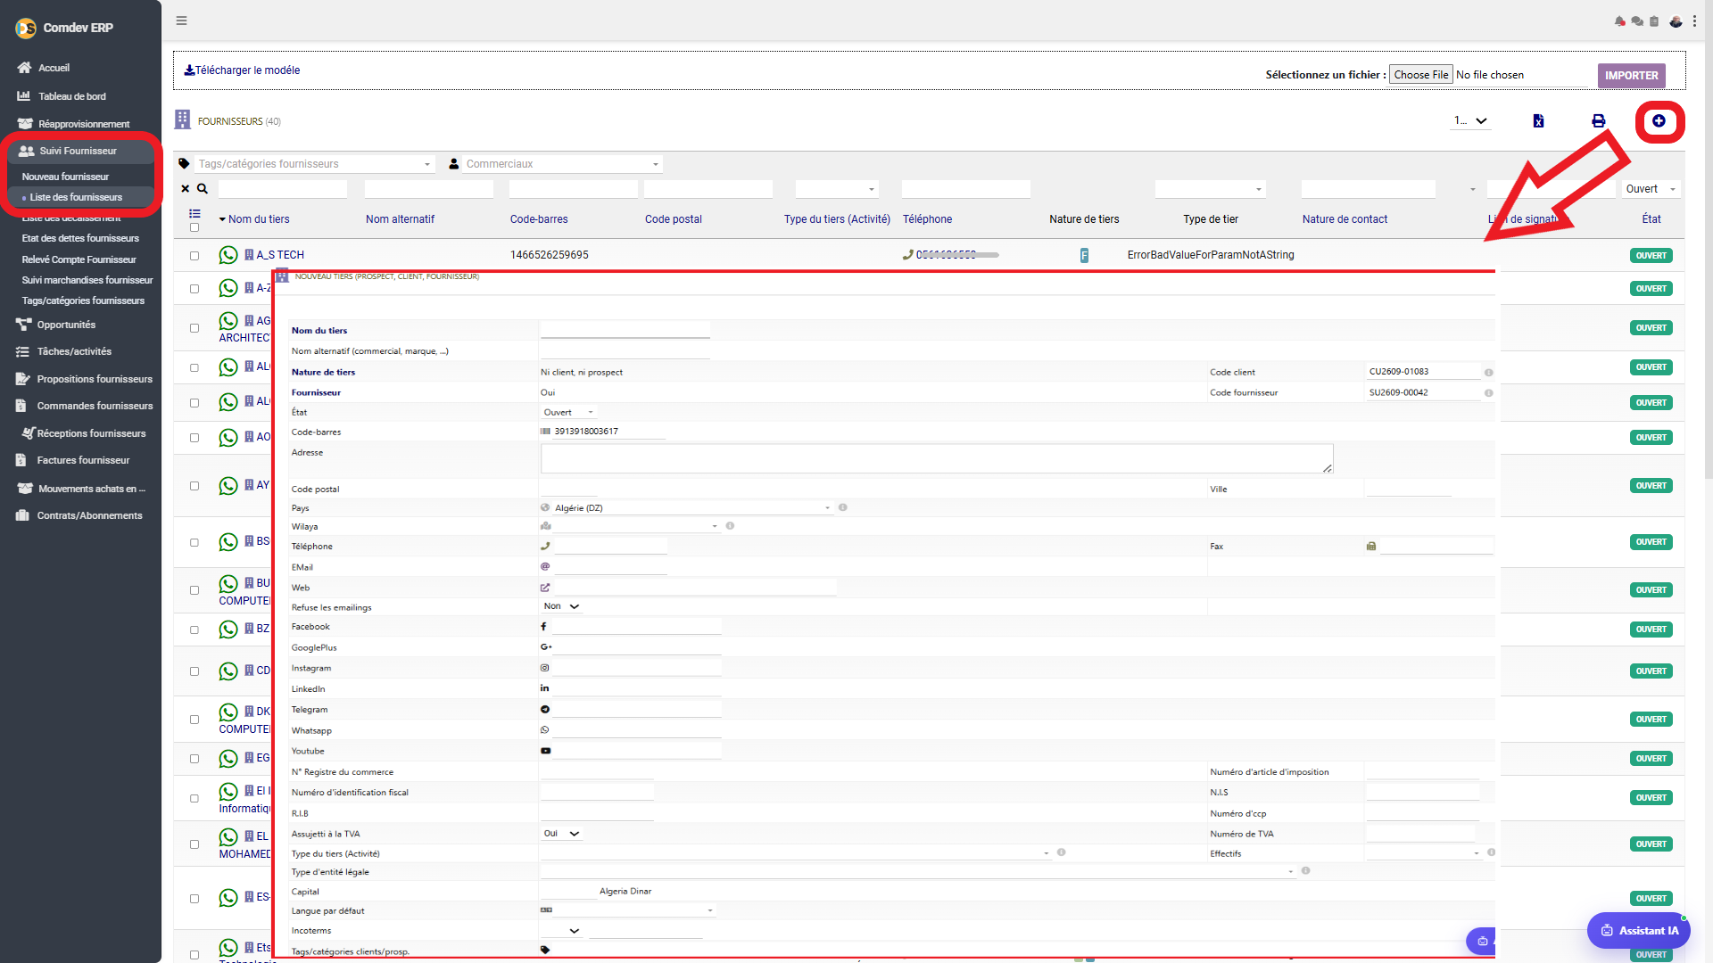Click the Choose File button
The image size is (1713, 963).
coord(1420,75)
